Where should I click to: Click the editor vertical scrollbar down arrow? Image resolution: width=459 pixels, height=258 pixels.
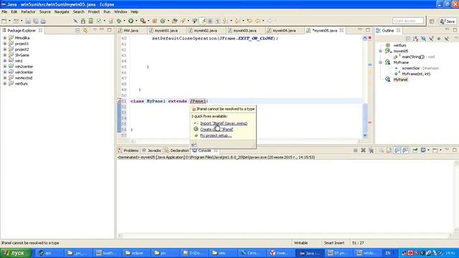click(365, 135)
